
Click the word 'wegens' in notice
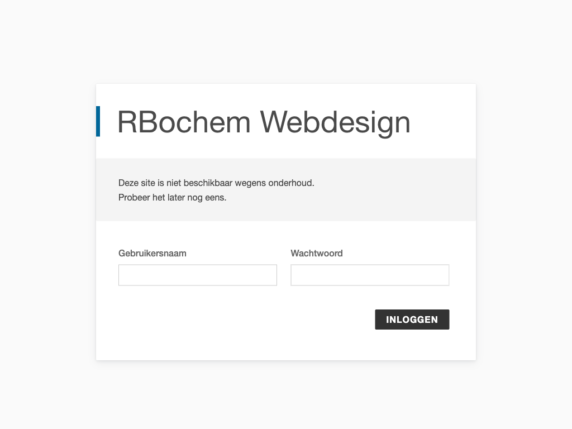click(250, 183)
